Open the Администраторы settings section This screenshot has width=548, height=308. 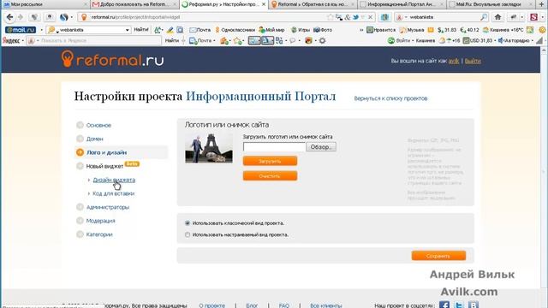point(108,207)
